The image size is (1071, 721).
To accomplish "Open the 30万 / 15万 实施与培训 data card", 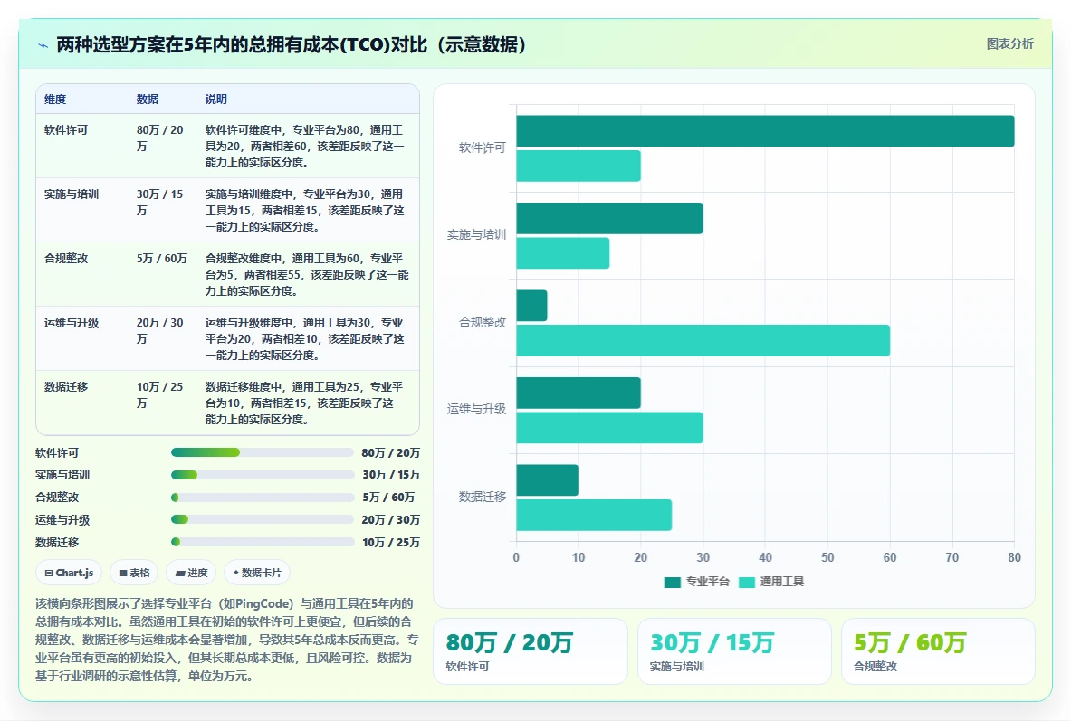I will (734, 651).
